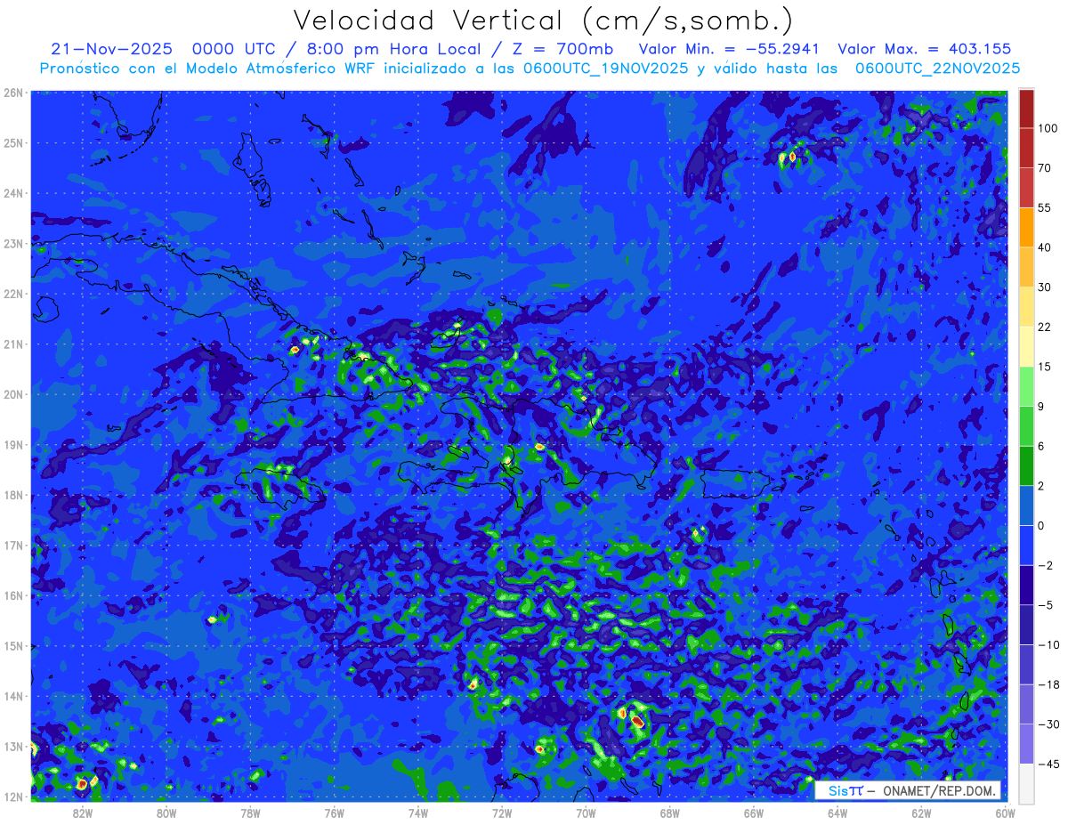Click the '66W' longitude label
1068x825 pixels.
click(x=753, y=813)
